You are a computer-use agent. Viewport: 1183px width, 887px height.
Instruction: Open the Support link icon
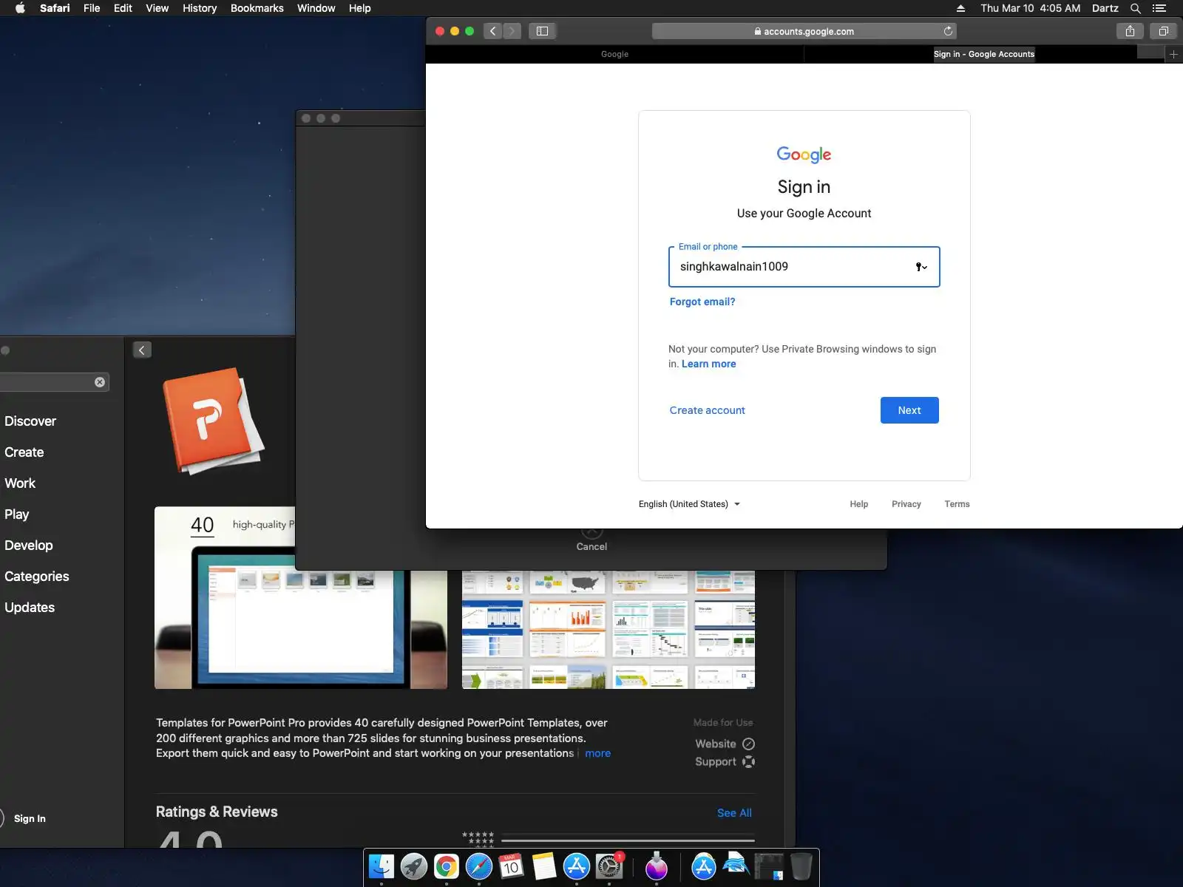748,762
